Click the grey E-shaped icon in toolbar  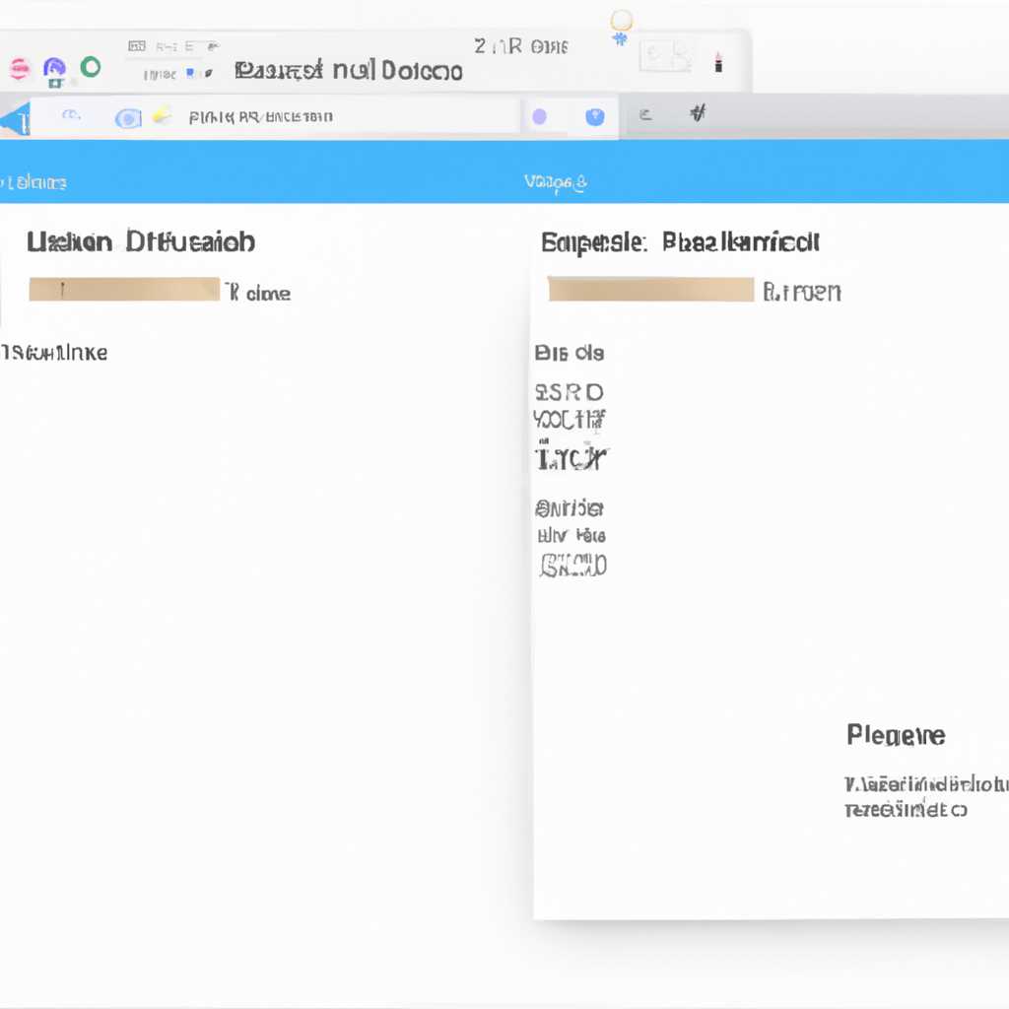tap(645, 115)
